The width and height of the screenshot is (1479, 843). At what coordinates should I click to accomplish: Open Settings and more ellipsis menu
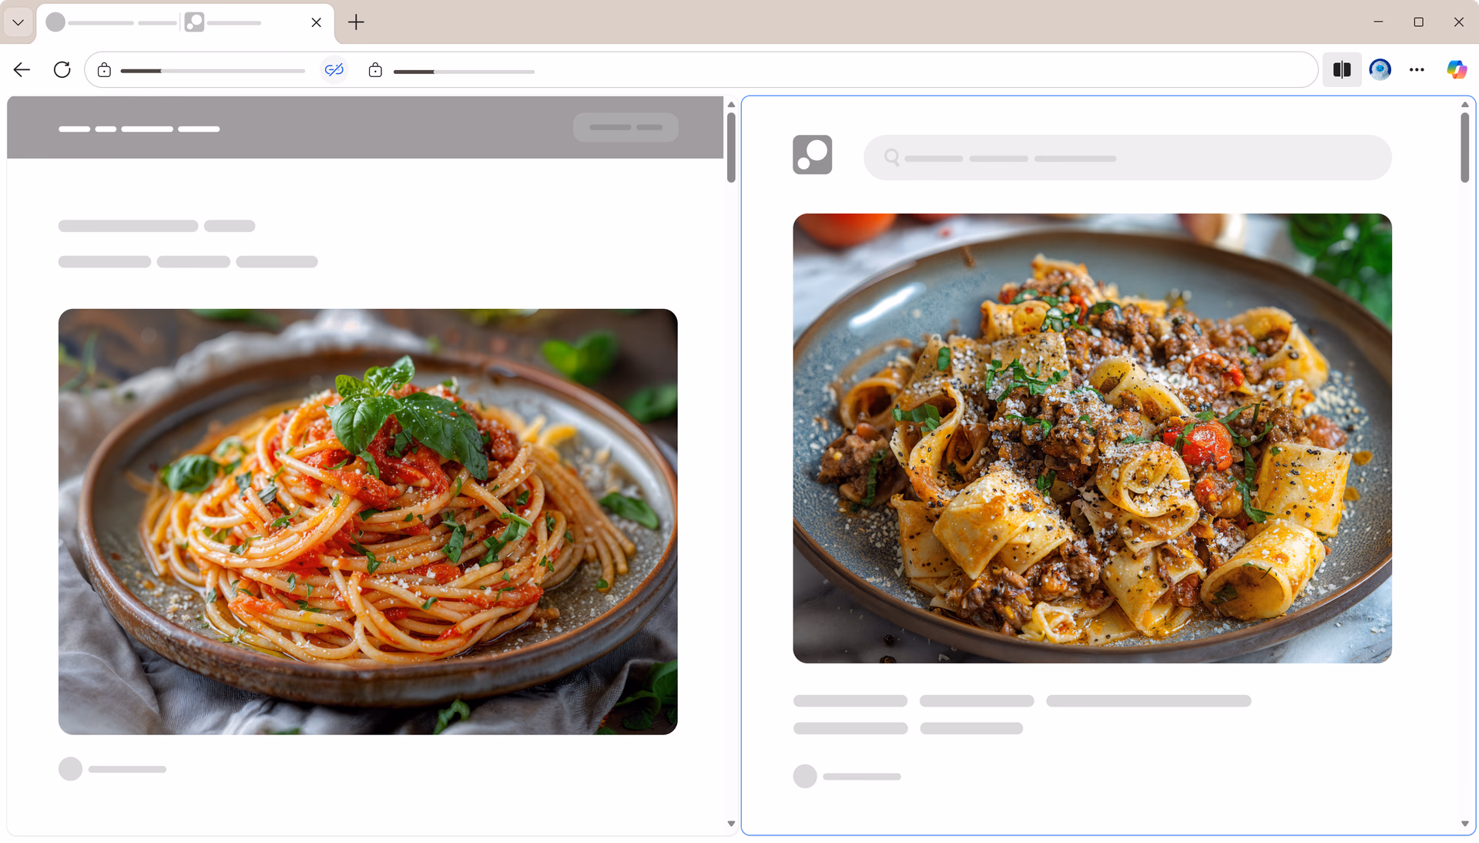(x=1417, y=70)
